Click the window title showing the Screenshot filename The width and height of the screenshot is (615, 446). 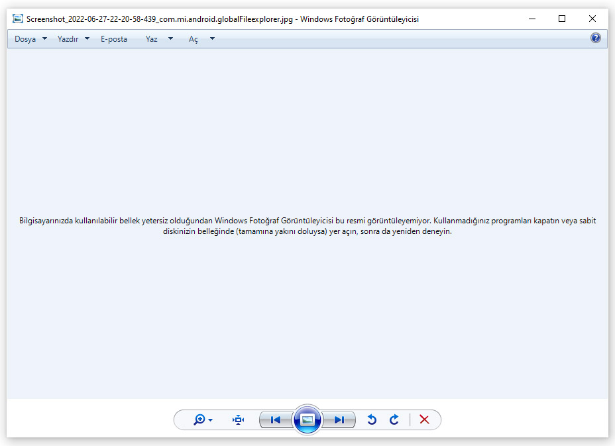[x=222, y=19]
